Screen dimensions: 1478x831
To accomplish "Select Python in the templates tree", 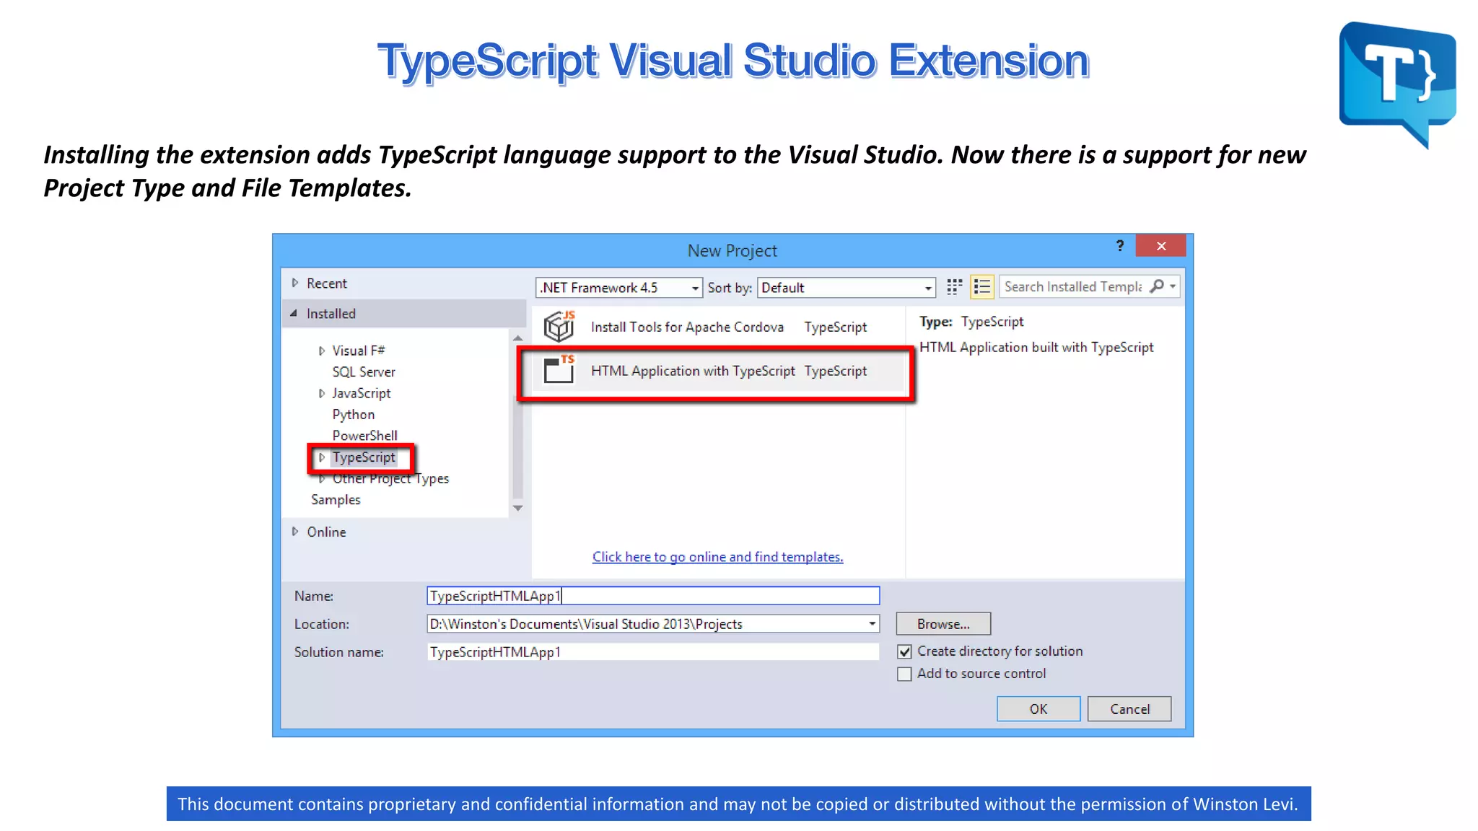I will [354, 415].
